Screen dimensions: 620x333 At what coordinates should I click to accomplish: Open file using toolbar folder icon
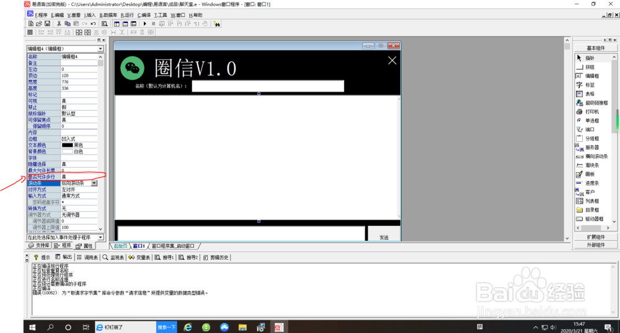coord(38,24)
